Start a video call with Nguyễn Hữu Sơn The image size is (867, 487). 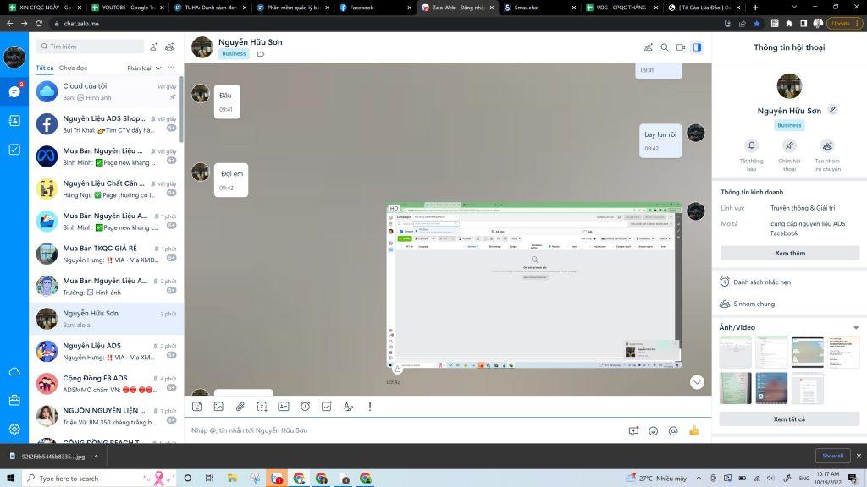(681, 47)
